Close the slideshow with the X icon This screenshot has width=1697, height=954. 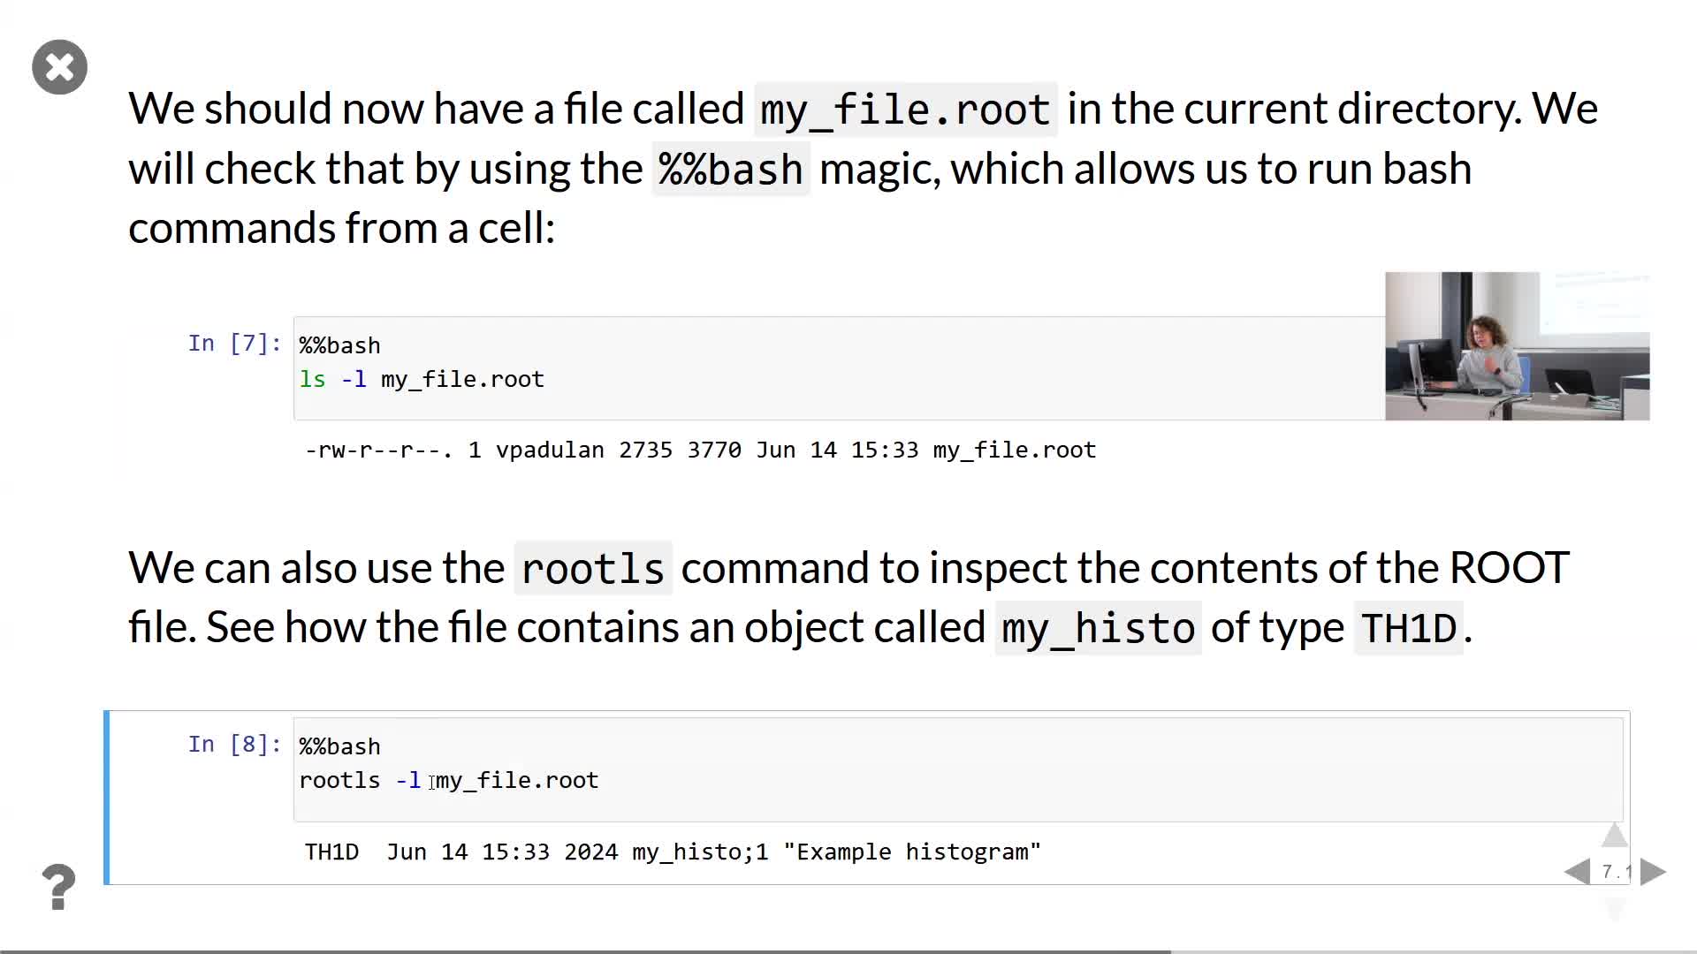[x=59, y=67]
